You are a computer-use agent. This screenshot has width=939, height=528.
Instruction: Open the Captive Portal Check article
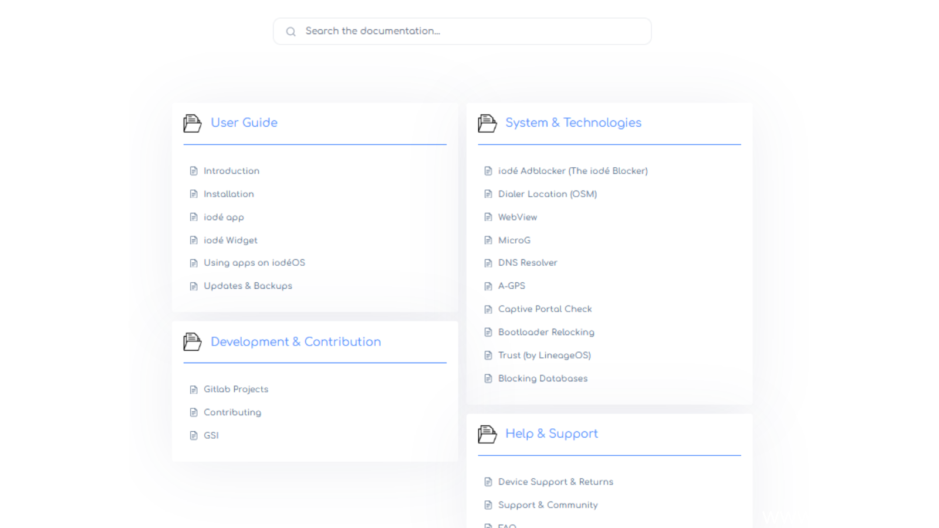tap(545, 309)
